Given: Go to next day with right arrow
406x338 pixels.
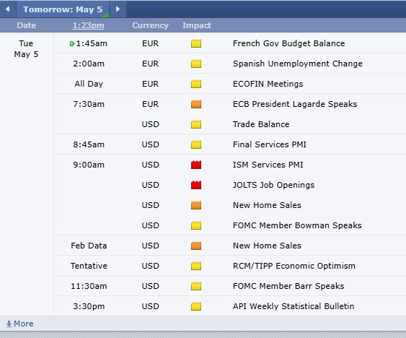Looking at the screenshot, I should pyautogui.click(x=118, y=9).
